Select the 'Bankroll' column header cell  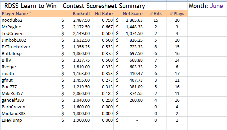click(x=75, y=13)
